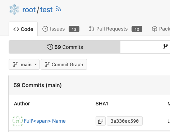Open the test repository link

point(46,10)
